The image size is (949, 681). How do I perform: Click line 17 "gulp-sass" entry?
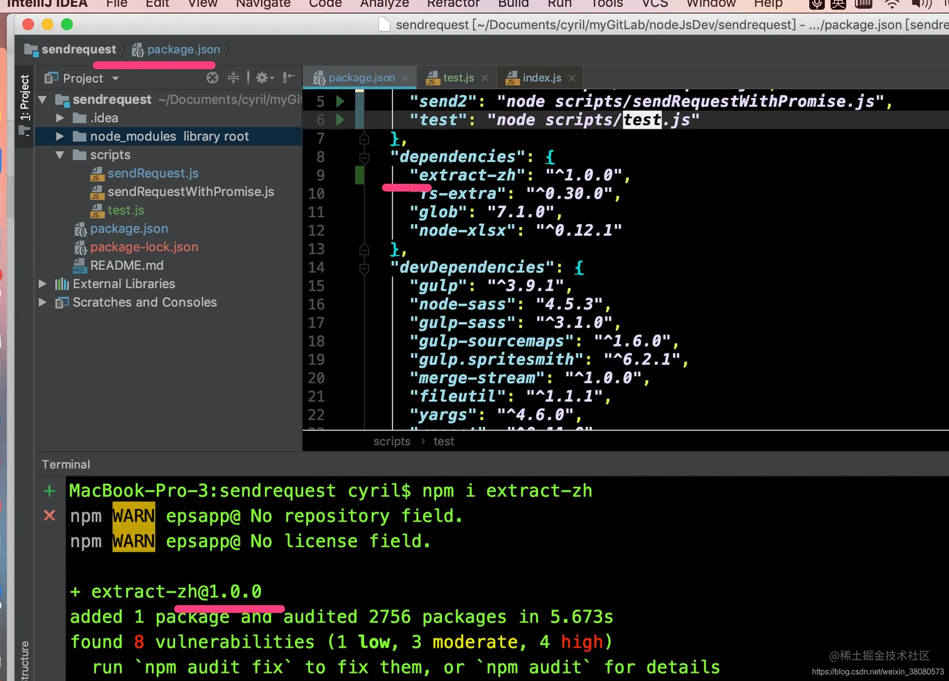[x=515, y=323]
